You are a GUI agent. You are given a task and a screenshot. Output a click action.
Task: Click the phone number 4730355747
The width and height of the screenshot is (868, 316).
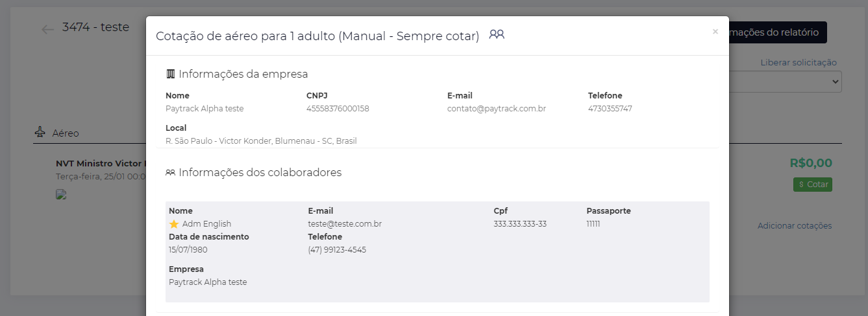pyautogui.click(x=610, y=109)
